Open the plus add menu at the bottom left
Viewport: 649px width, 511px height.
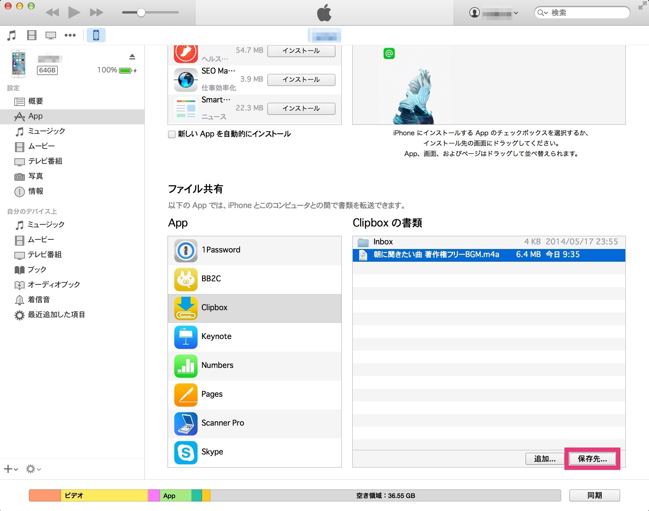tap(11, 469)
